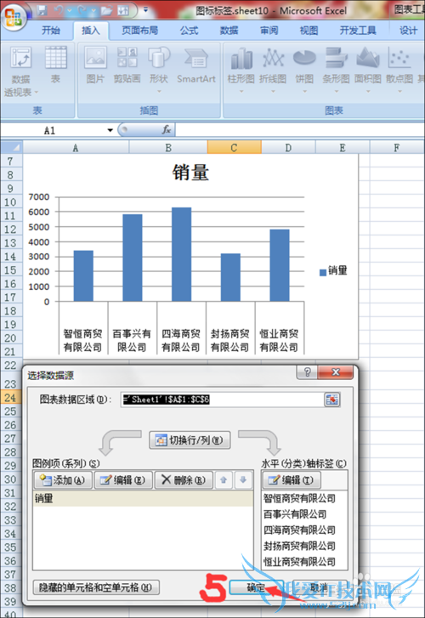The image size is (425, 618).
Task: Click the Open folder icon in Quick Access toolbar
Action: [106, 10]
